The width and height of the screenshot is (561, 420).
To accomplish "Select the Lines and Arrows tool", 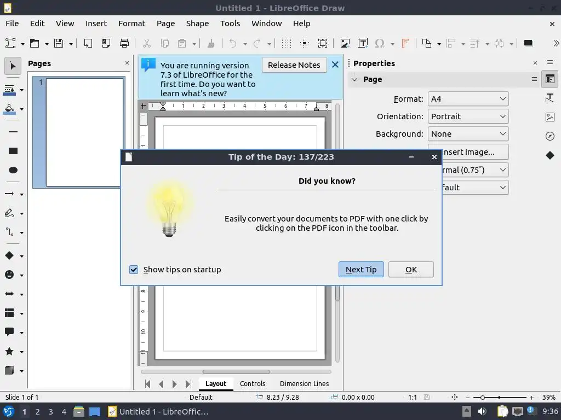I will click(x=9, y=194).
